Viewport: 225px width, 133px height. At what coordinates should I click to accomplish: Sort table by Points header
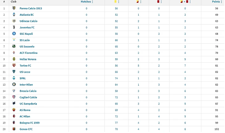(x=217, y=2)
